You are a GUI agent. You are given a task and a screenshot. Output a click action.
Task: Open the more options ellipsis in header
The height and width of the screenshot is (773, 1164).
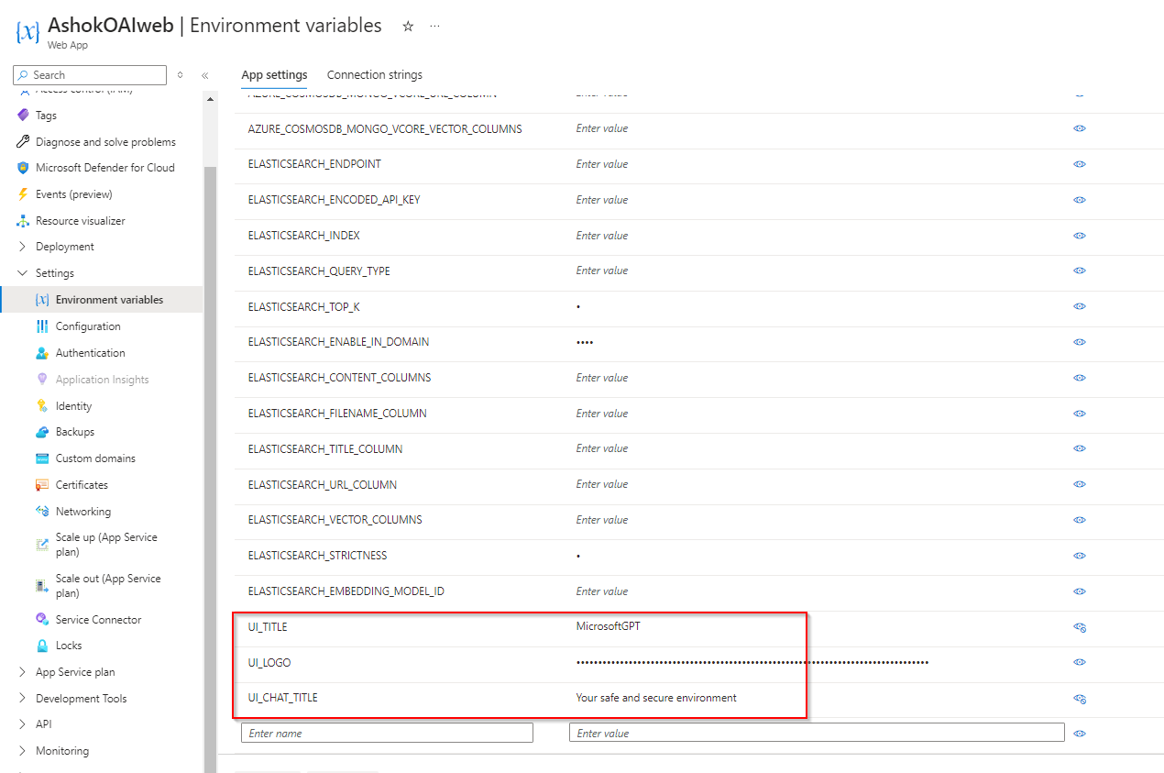[x=434, y=27]
